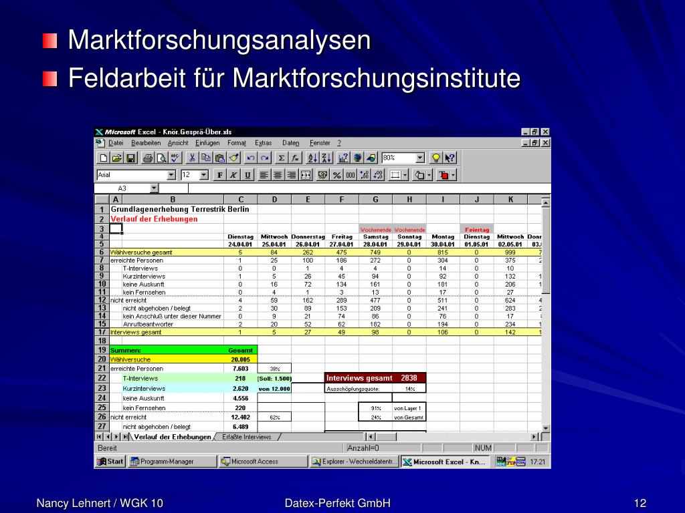Click the Map globe icon

point(357,158)
